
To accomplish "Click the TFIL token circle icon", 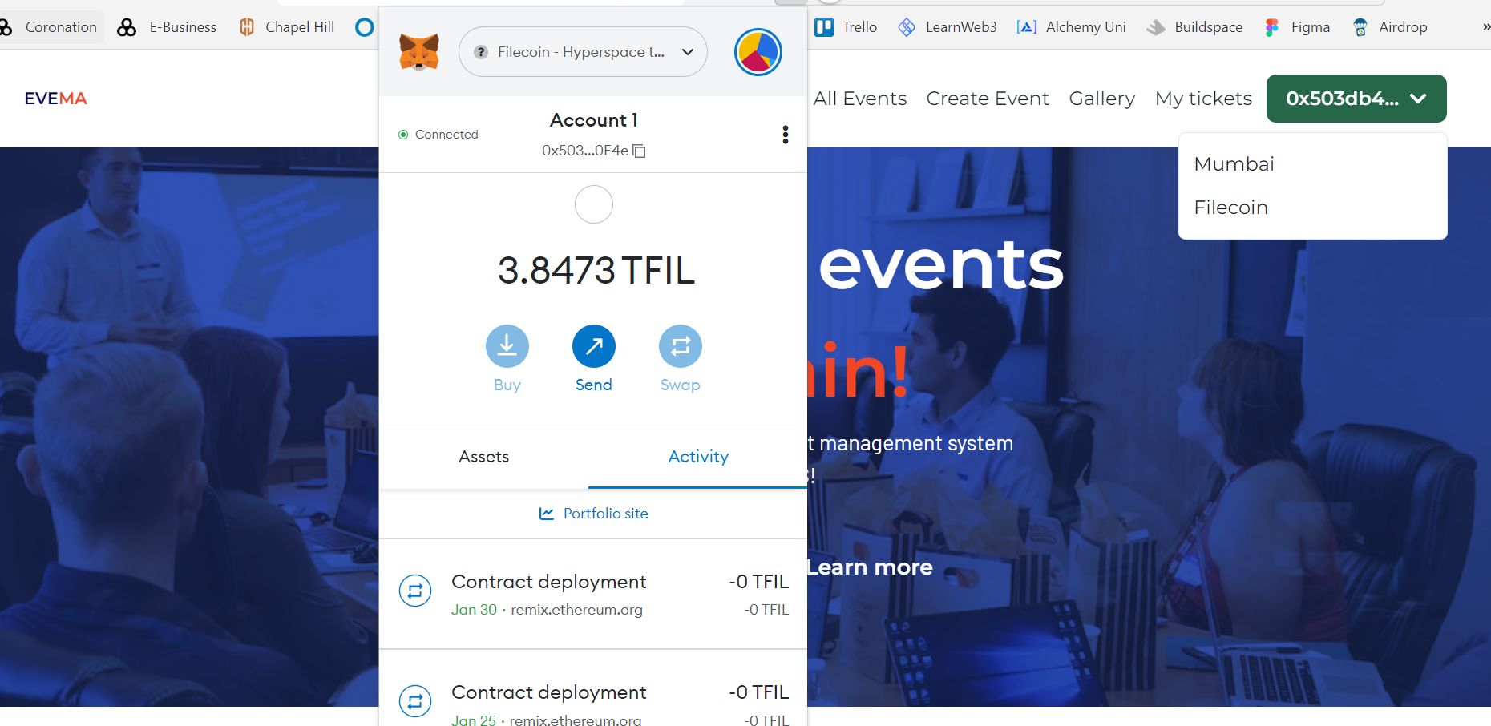I will click(594, 205).
